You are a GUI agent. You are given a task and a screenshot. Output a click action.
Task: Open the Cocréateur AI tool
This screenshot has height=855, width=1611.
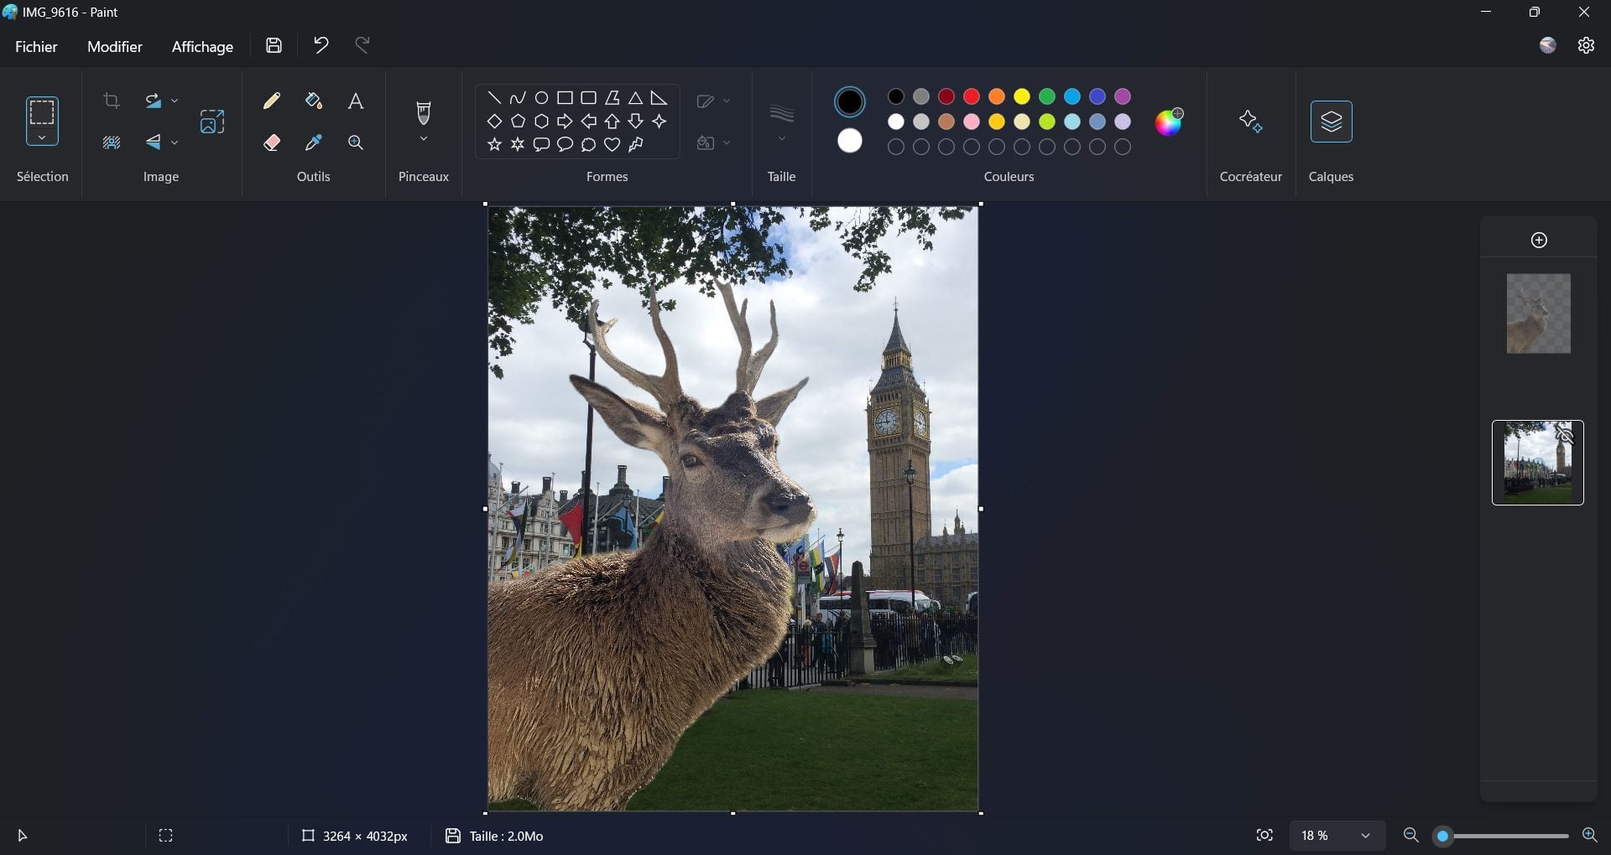coord(1250,122)
